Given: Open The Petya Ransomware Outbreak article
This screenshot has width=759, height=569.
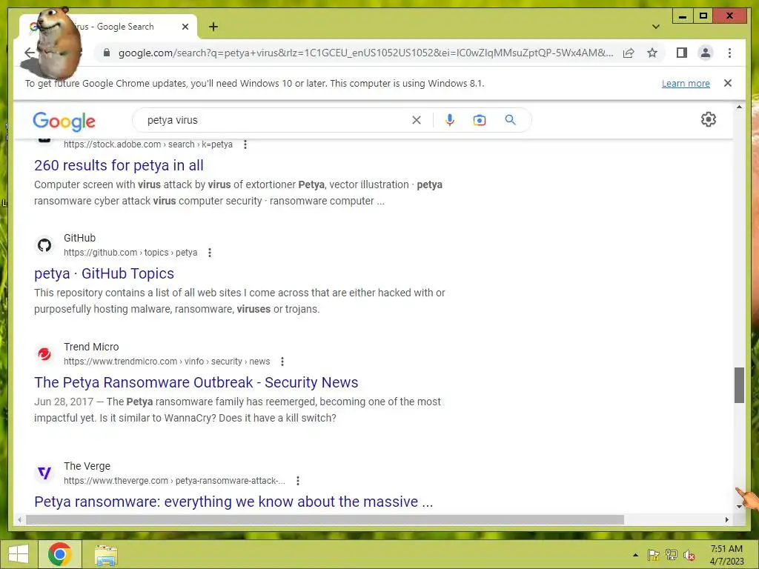Looking at the screenshot, I should (x=196, y=382).
